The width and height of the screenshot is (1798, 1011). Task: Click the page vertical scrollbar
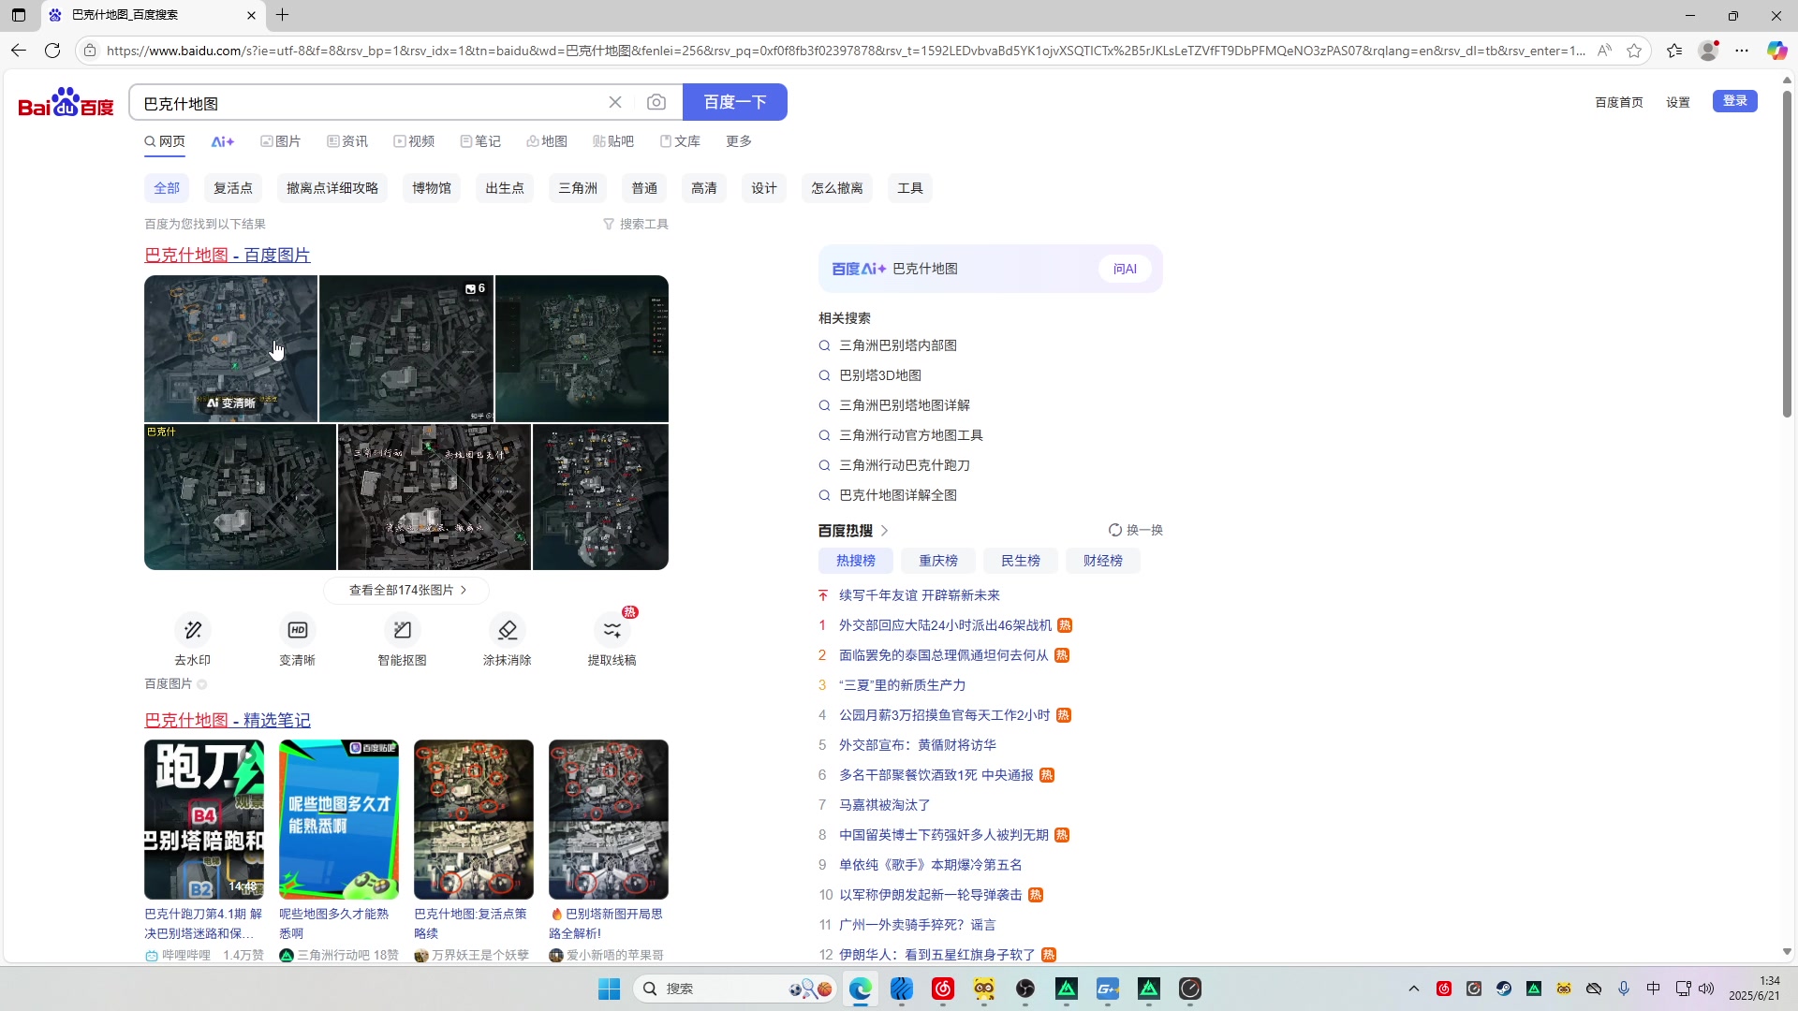pos(1787,253)
